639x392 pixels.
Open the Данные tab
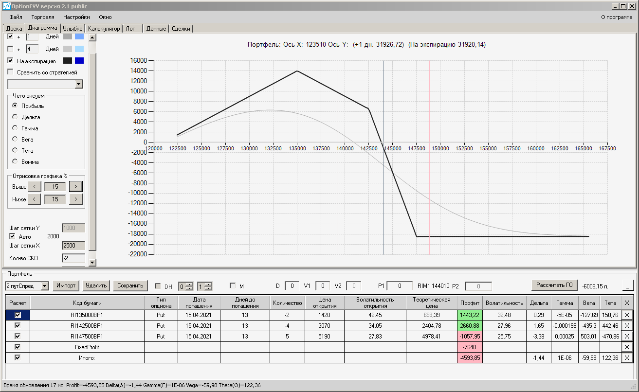[156, 29]
